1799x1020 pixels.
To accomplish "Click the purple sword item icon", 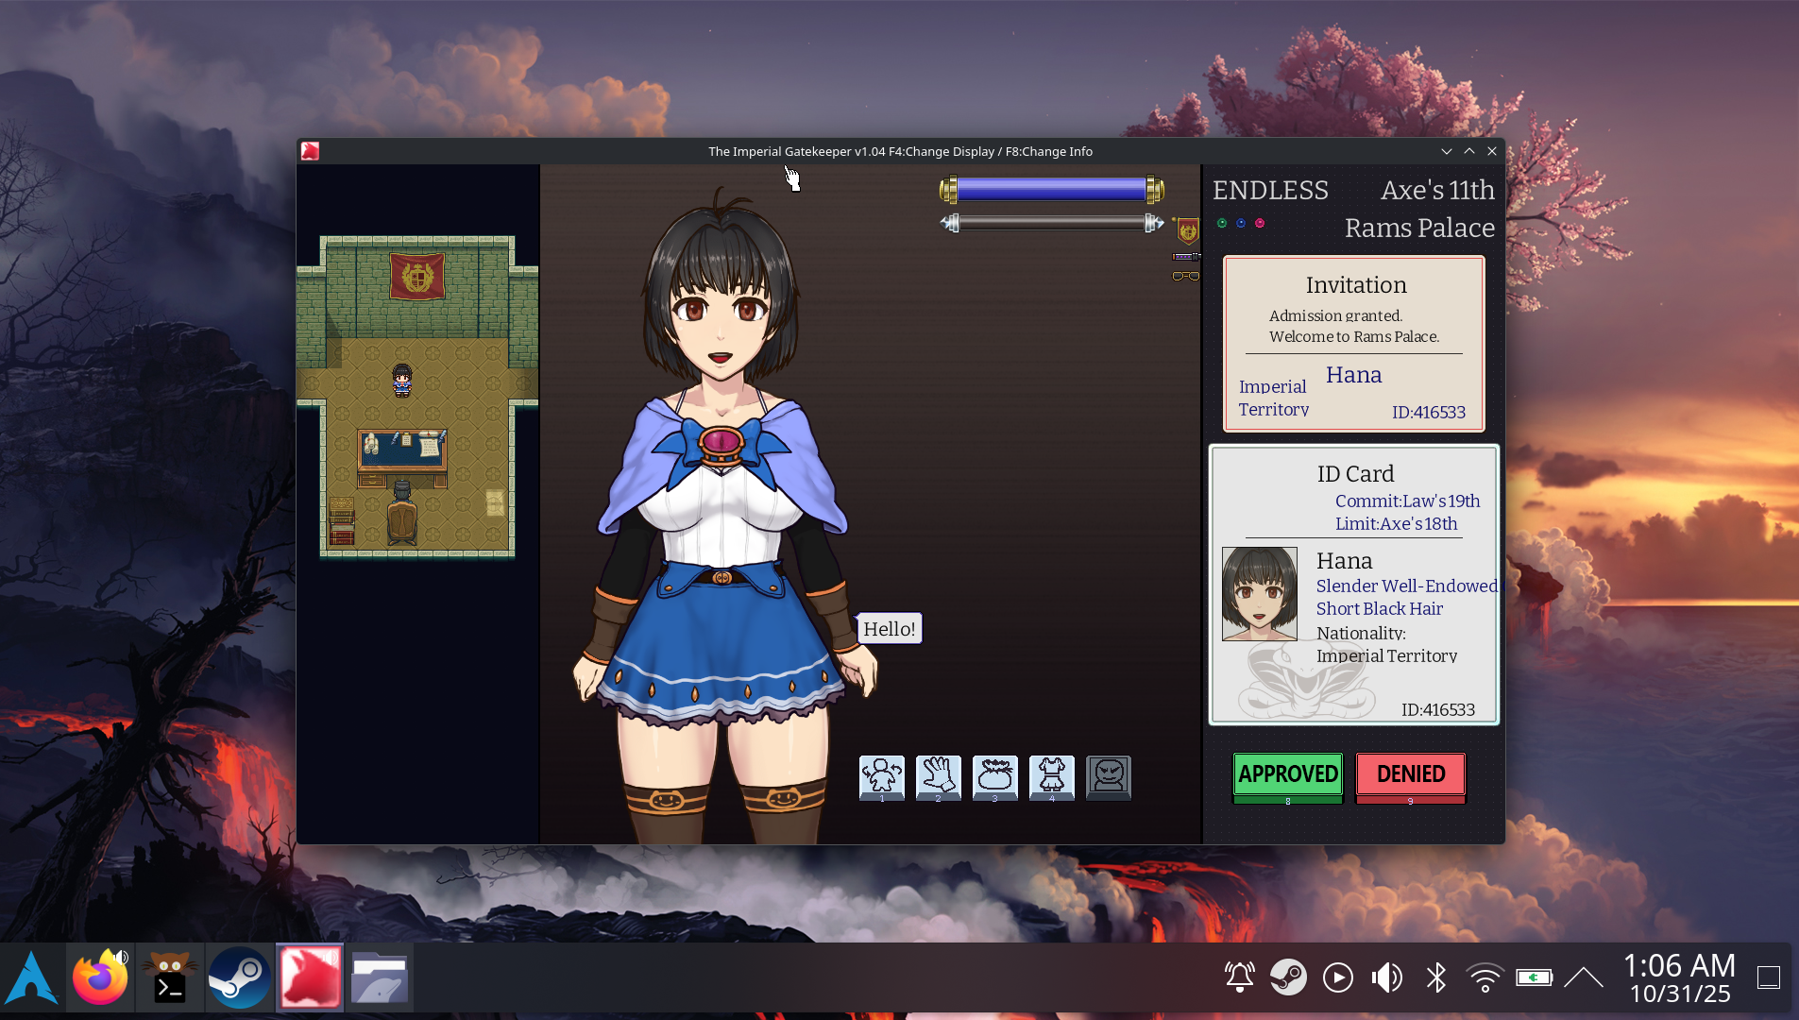I will (x=1186, y=257).
